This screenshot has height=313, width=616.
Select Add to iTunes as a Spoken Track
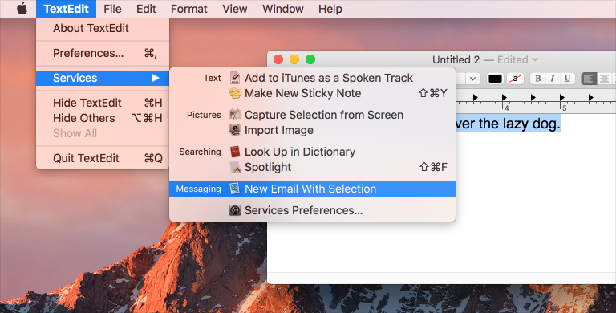312,78
